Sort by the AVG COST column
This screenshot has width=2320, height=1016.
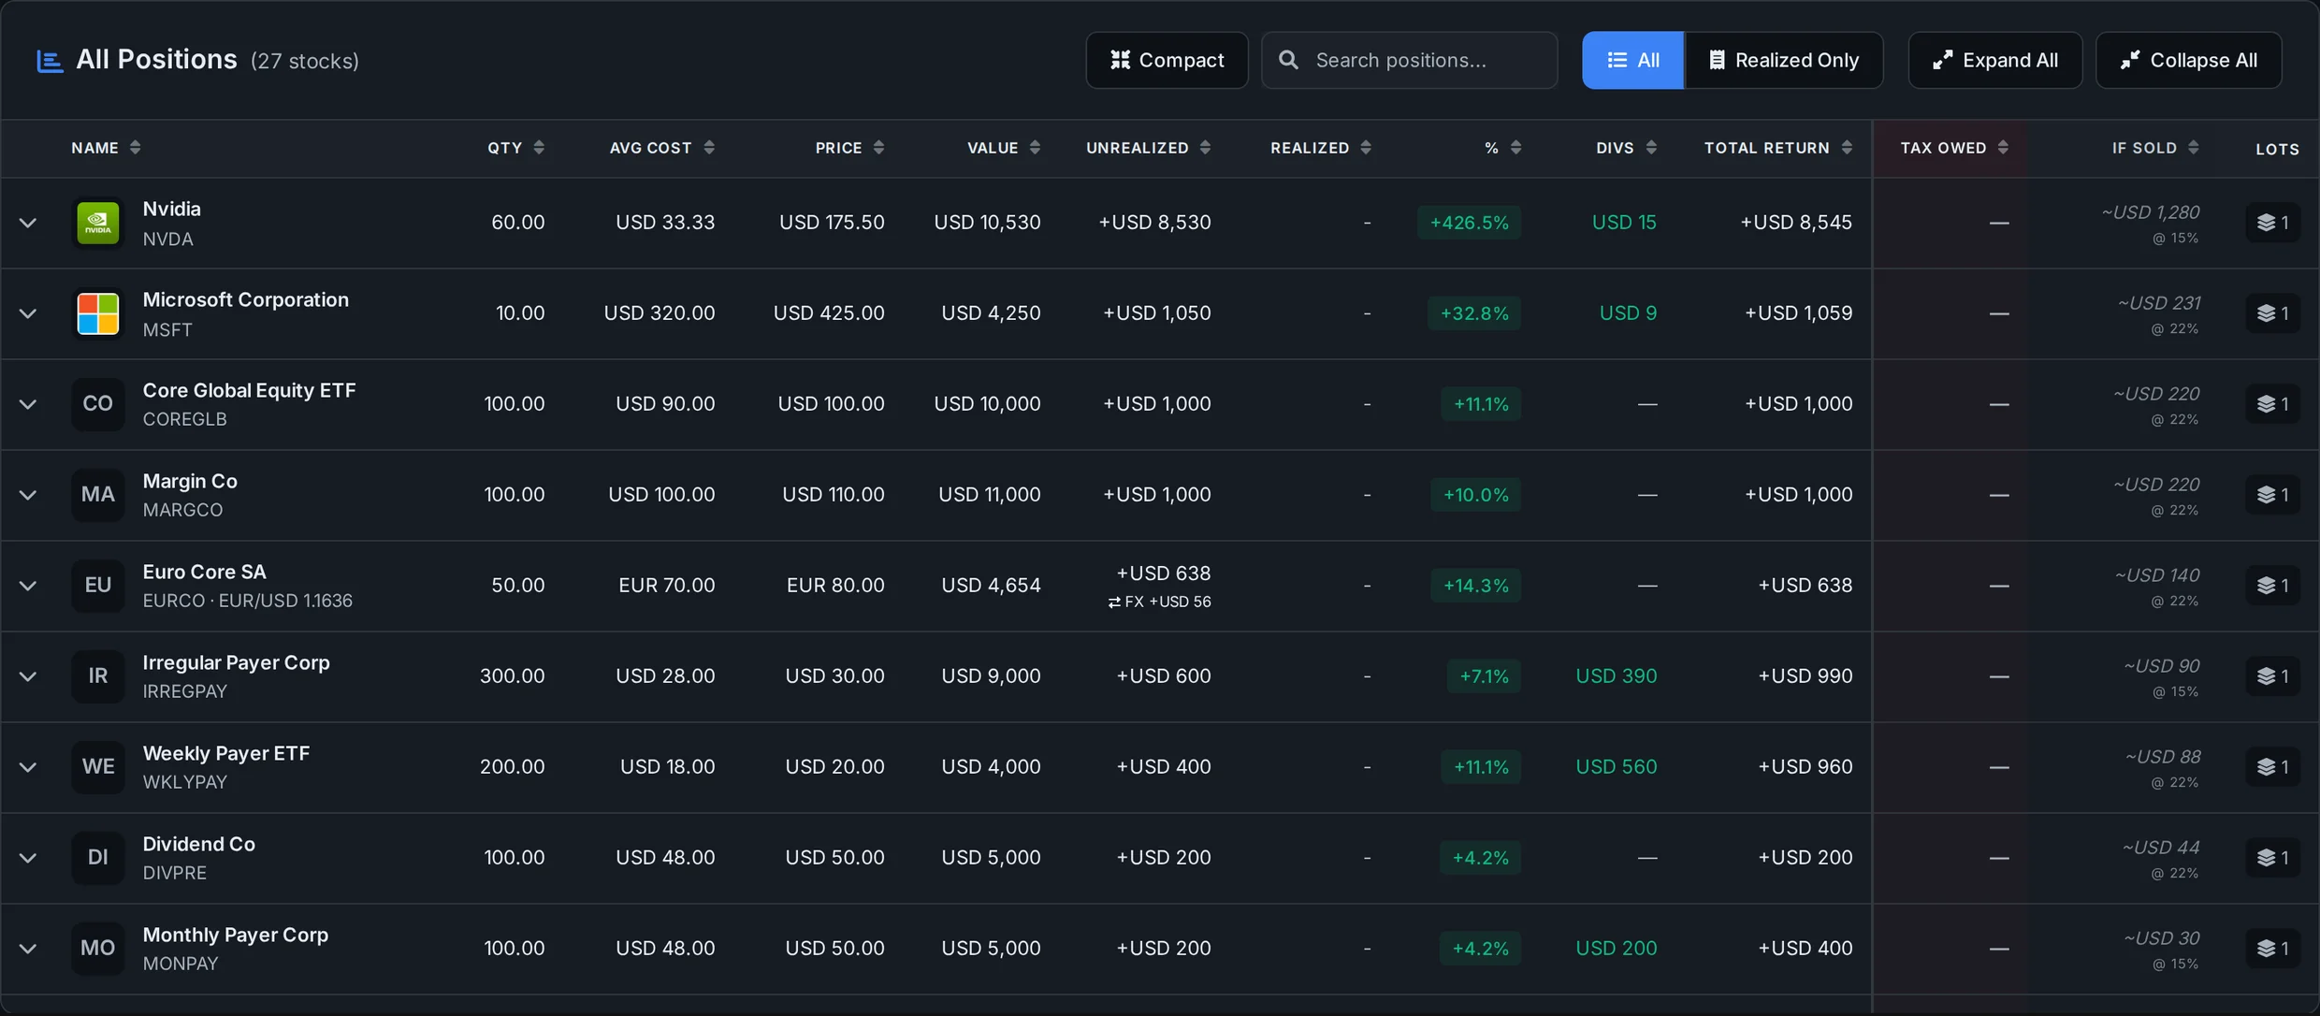click(x=661, y=148)
